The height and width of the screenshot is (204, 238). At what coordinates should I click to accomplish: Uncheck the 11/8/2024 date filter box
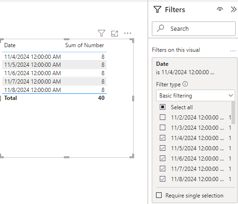[163, 179]
